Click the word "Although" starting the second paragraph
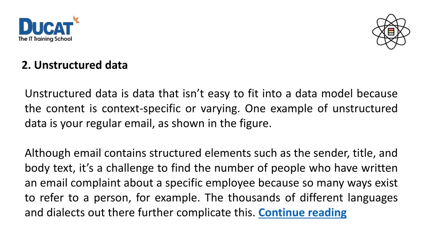 (x=47, y=154)
